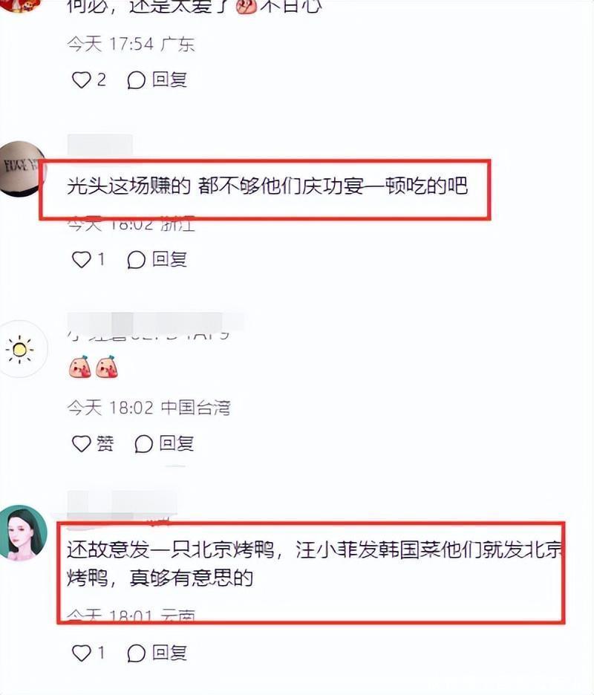
Task: Tap the blurred username above the emoji comment
Action: (x=155, y=324)
